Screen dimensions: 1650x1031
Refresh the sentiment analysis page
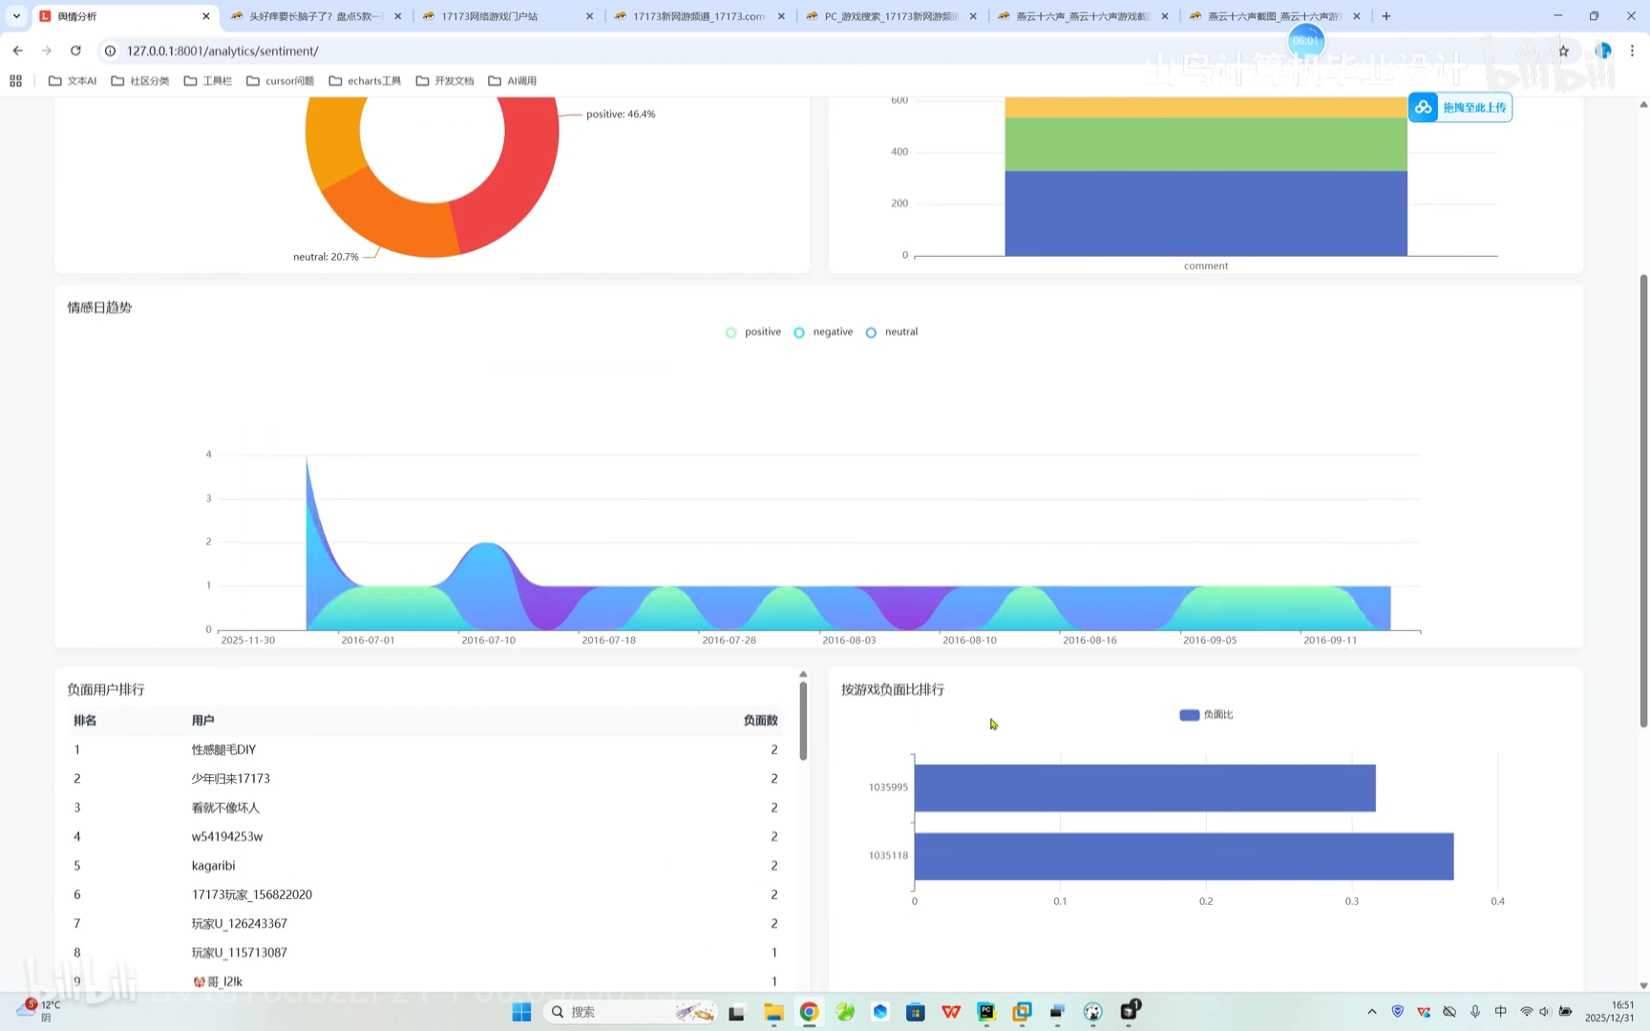(x=75, y=51)
